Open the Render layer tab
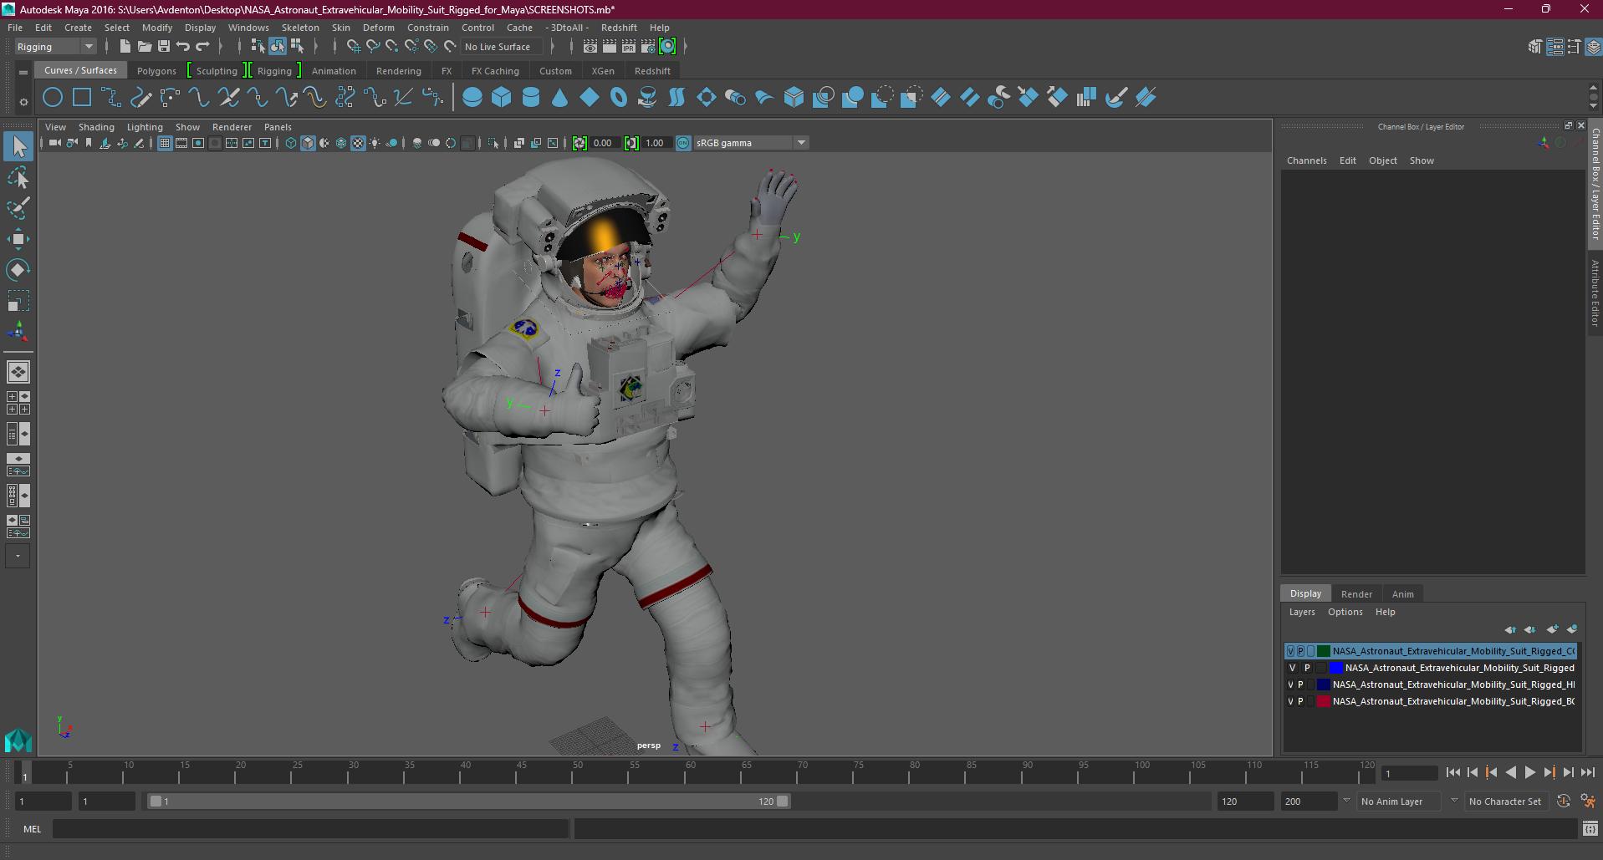This screenshot has height=860, width=1603. (x=1356, y=594)
